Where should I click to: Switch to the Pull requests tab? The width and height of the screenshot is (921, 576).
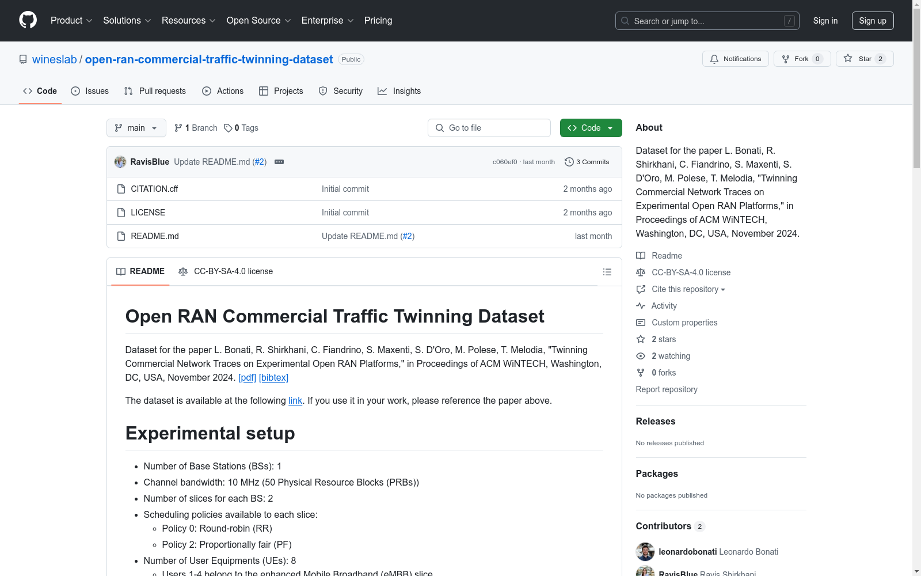point(155,91)
